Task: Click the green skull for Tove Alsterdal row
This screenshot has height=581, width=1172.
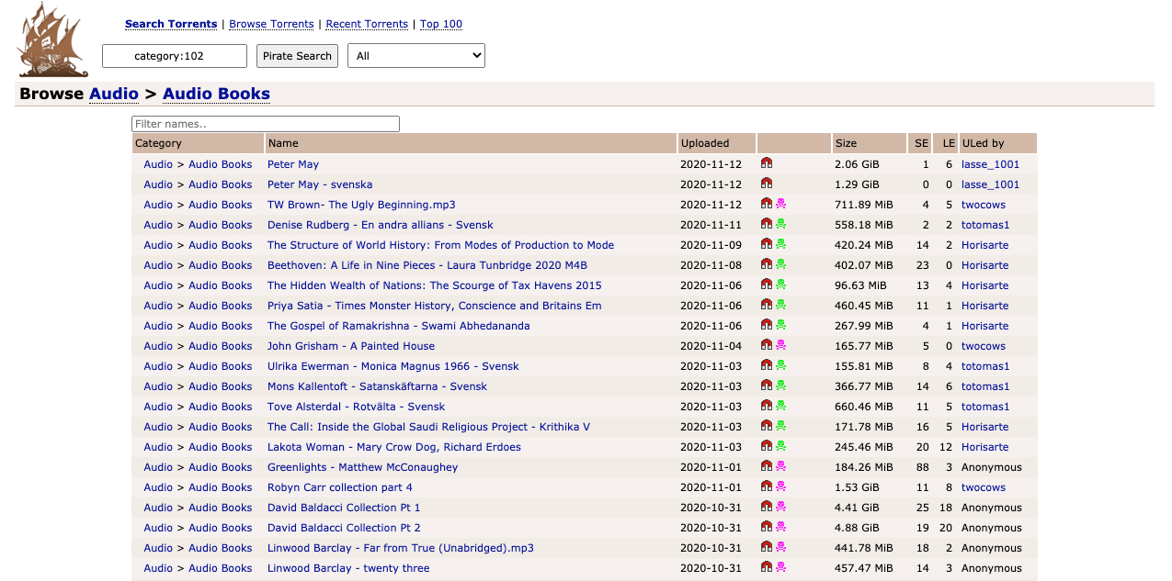Action: [780, 406]
